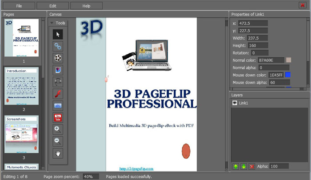Select the Link tool with chain icon
This screenshot has height=180, width=311.
point(58,46)
